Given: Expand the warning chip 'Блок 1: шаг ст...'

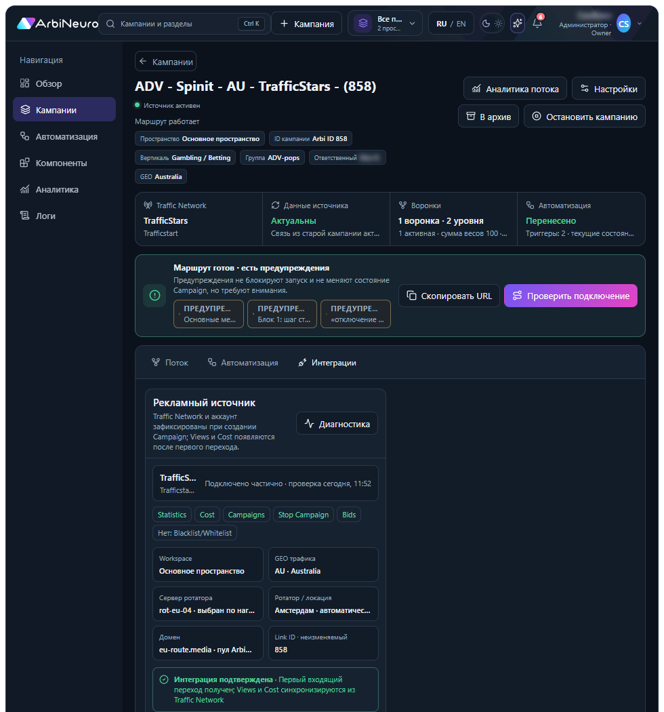Looking at the screenshot, I should (x=283, y=314).
